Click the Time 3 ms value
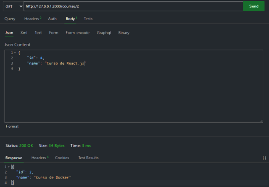Image resolution: width=269 pixels, height=187 pixels. 86,146
